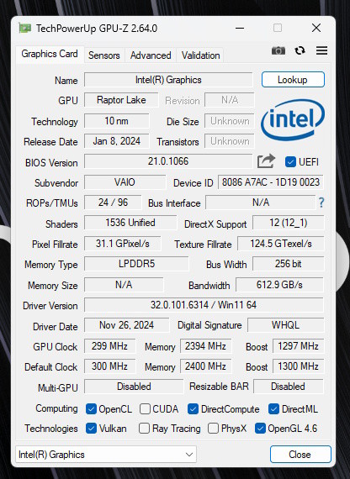Screen dimensions: 350x479
Task: Click the Multi-GPU value Disabled
Action: [134, 387]
